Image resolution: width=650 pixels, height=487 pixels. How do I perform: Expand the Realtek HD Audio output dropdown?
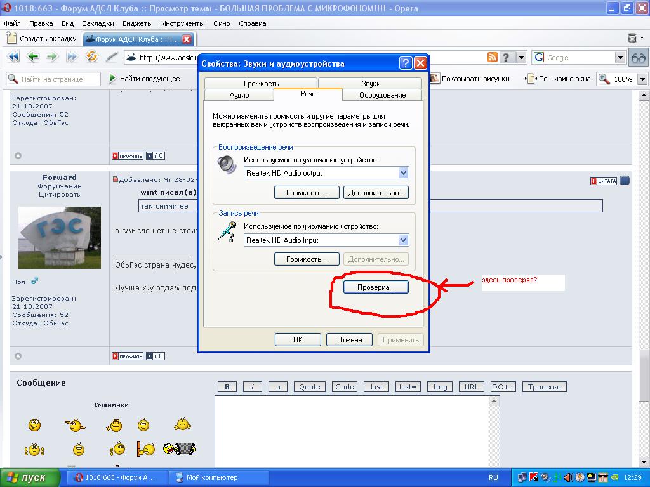coord(403,173)
